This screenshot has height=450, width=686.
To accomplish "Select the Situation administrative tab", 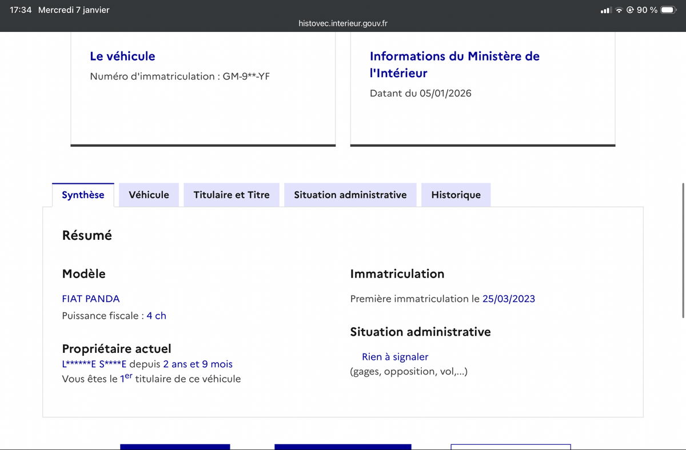I will click(x=350, y=195).
